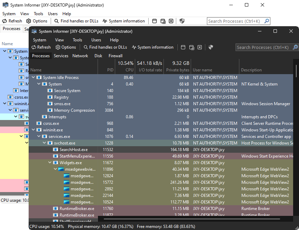
Task: Switch to the Services tab
Action: [x=61, y=56]
